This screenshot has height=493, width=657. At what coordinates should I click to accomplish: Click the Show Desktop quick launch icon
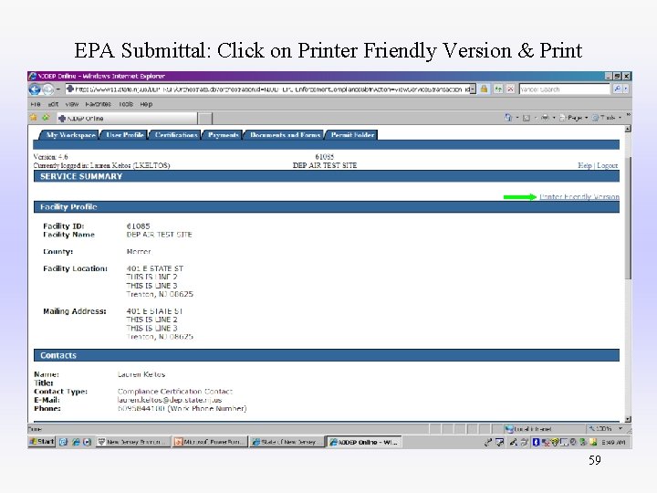[x=63, y=442]
